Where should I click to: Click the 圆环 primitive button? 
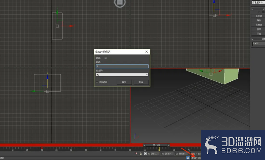pos(259,29)
